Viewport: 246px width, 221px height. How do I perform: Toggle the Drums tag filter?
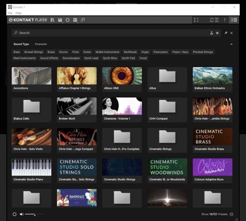pyautogui.click(x=64, y=52)
